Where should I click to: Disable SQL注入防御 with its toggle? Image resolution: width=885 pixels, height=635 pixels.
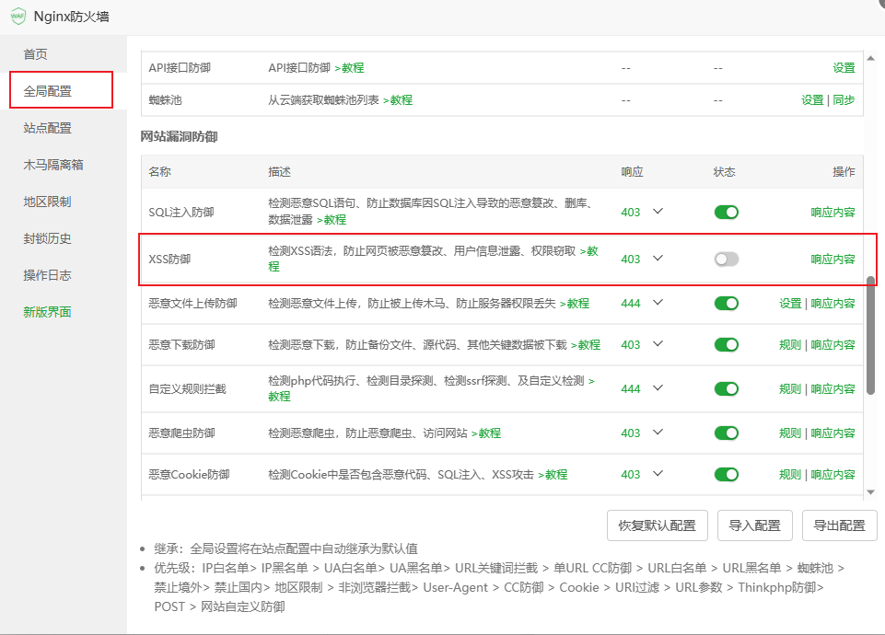pyautogui.click(x=726, y=212)
